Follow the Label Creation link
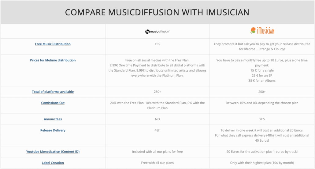The image size is (315, 169). pos(53,163)
